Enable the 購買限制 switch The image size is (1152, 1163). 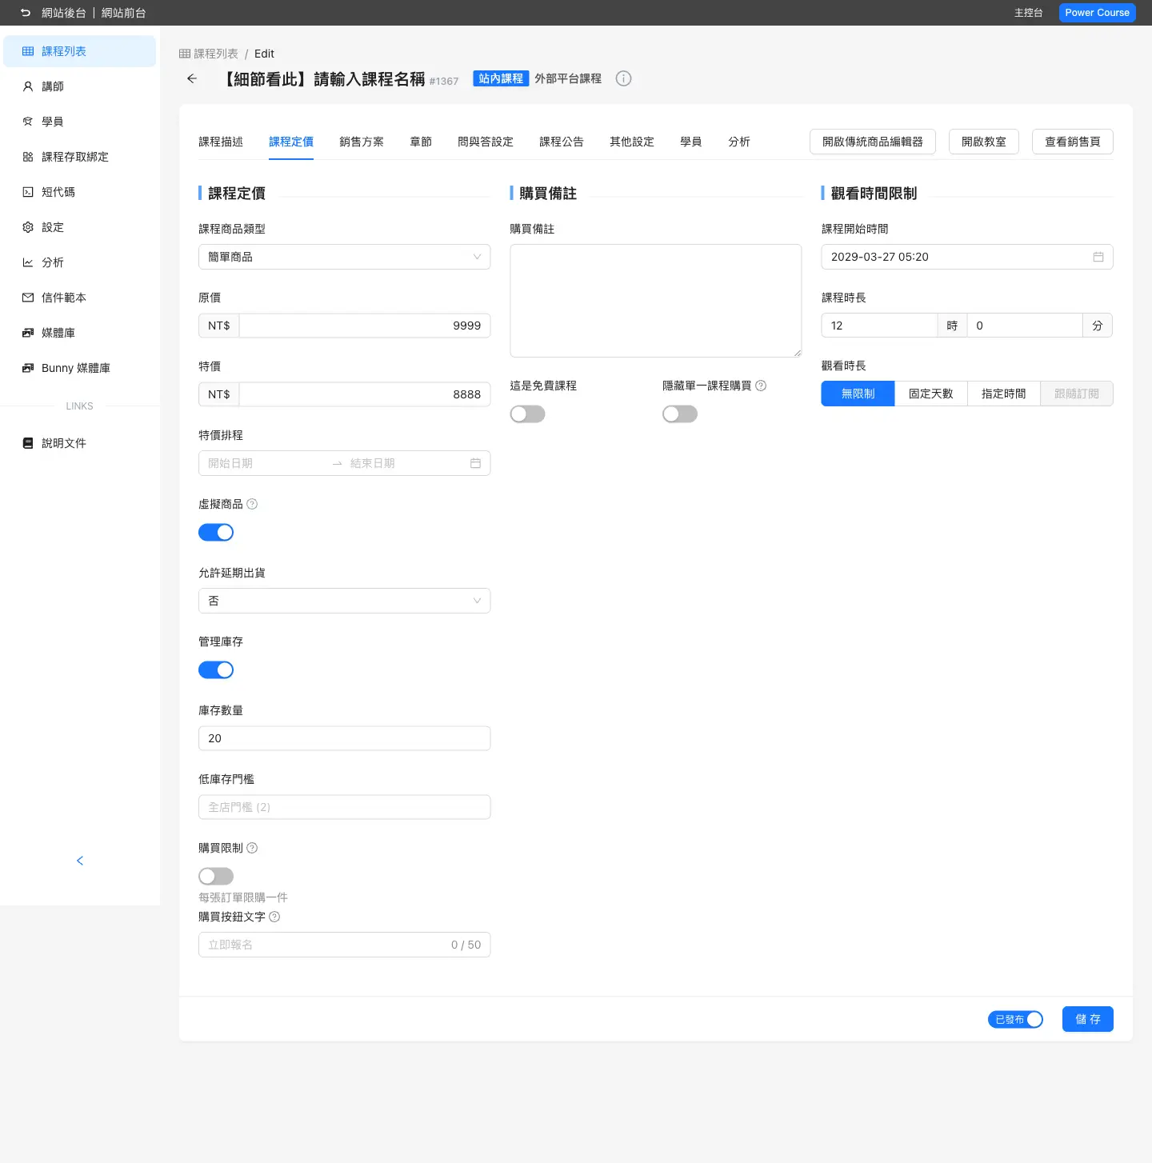click(216, 877)
